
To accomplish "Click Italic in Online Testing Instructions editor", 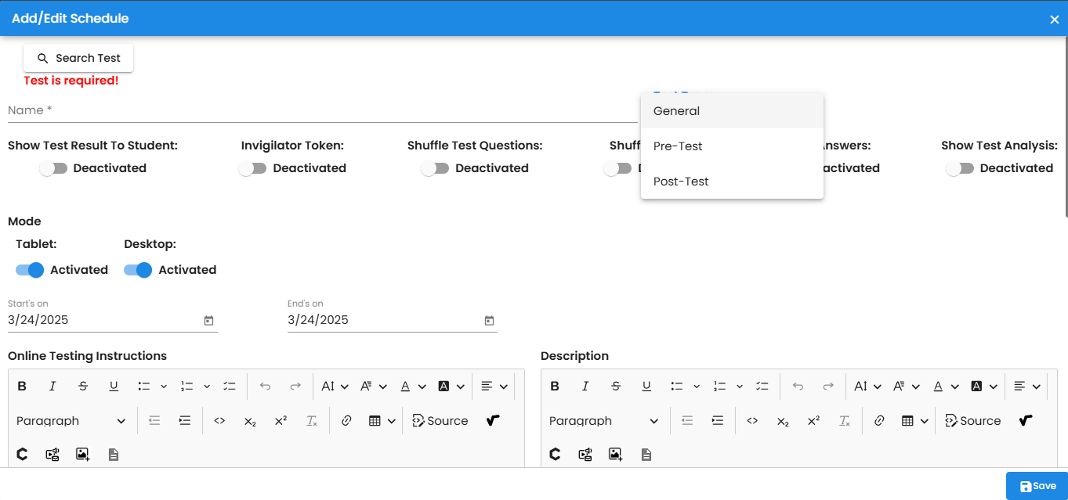I will pos(52,387).
